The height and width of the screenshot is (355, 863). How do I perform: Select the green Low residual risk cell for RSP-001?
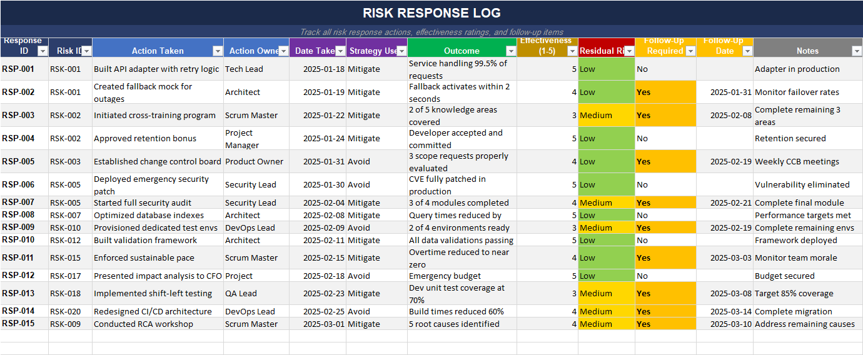click(607, 69)
